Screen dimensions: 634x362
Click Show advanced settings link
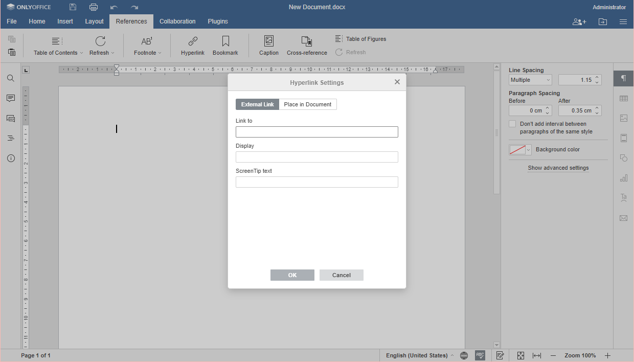click(x=558, y=168)
